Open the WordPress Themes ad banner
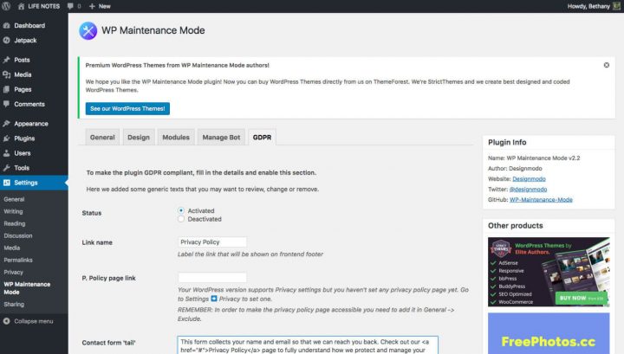 (x=549, y=272)
